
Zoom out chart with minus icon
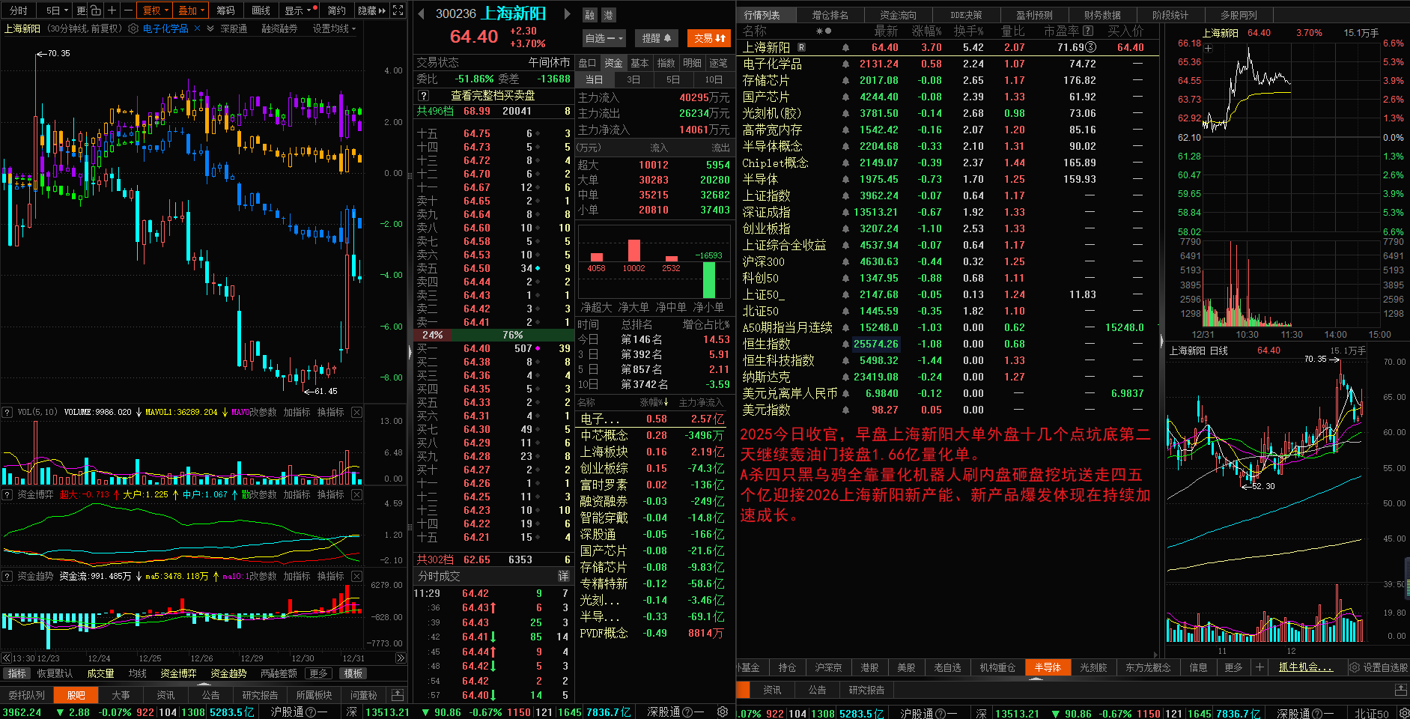(128, 10)
